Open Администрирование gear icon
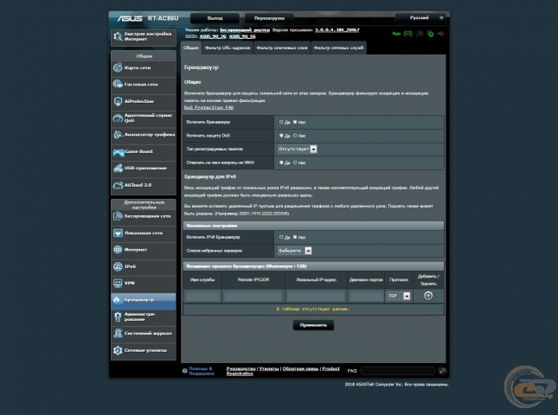558x415 pixels. [x=118, y=316]
